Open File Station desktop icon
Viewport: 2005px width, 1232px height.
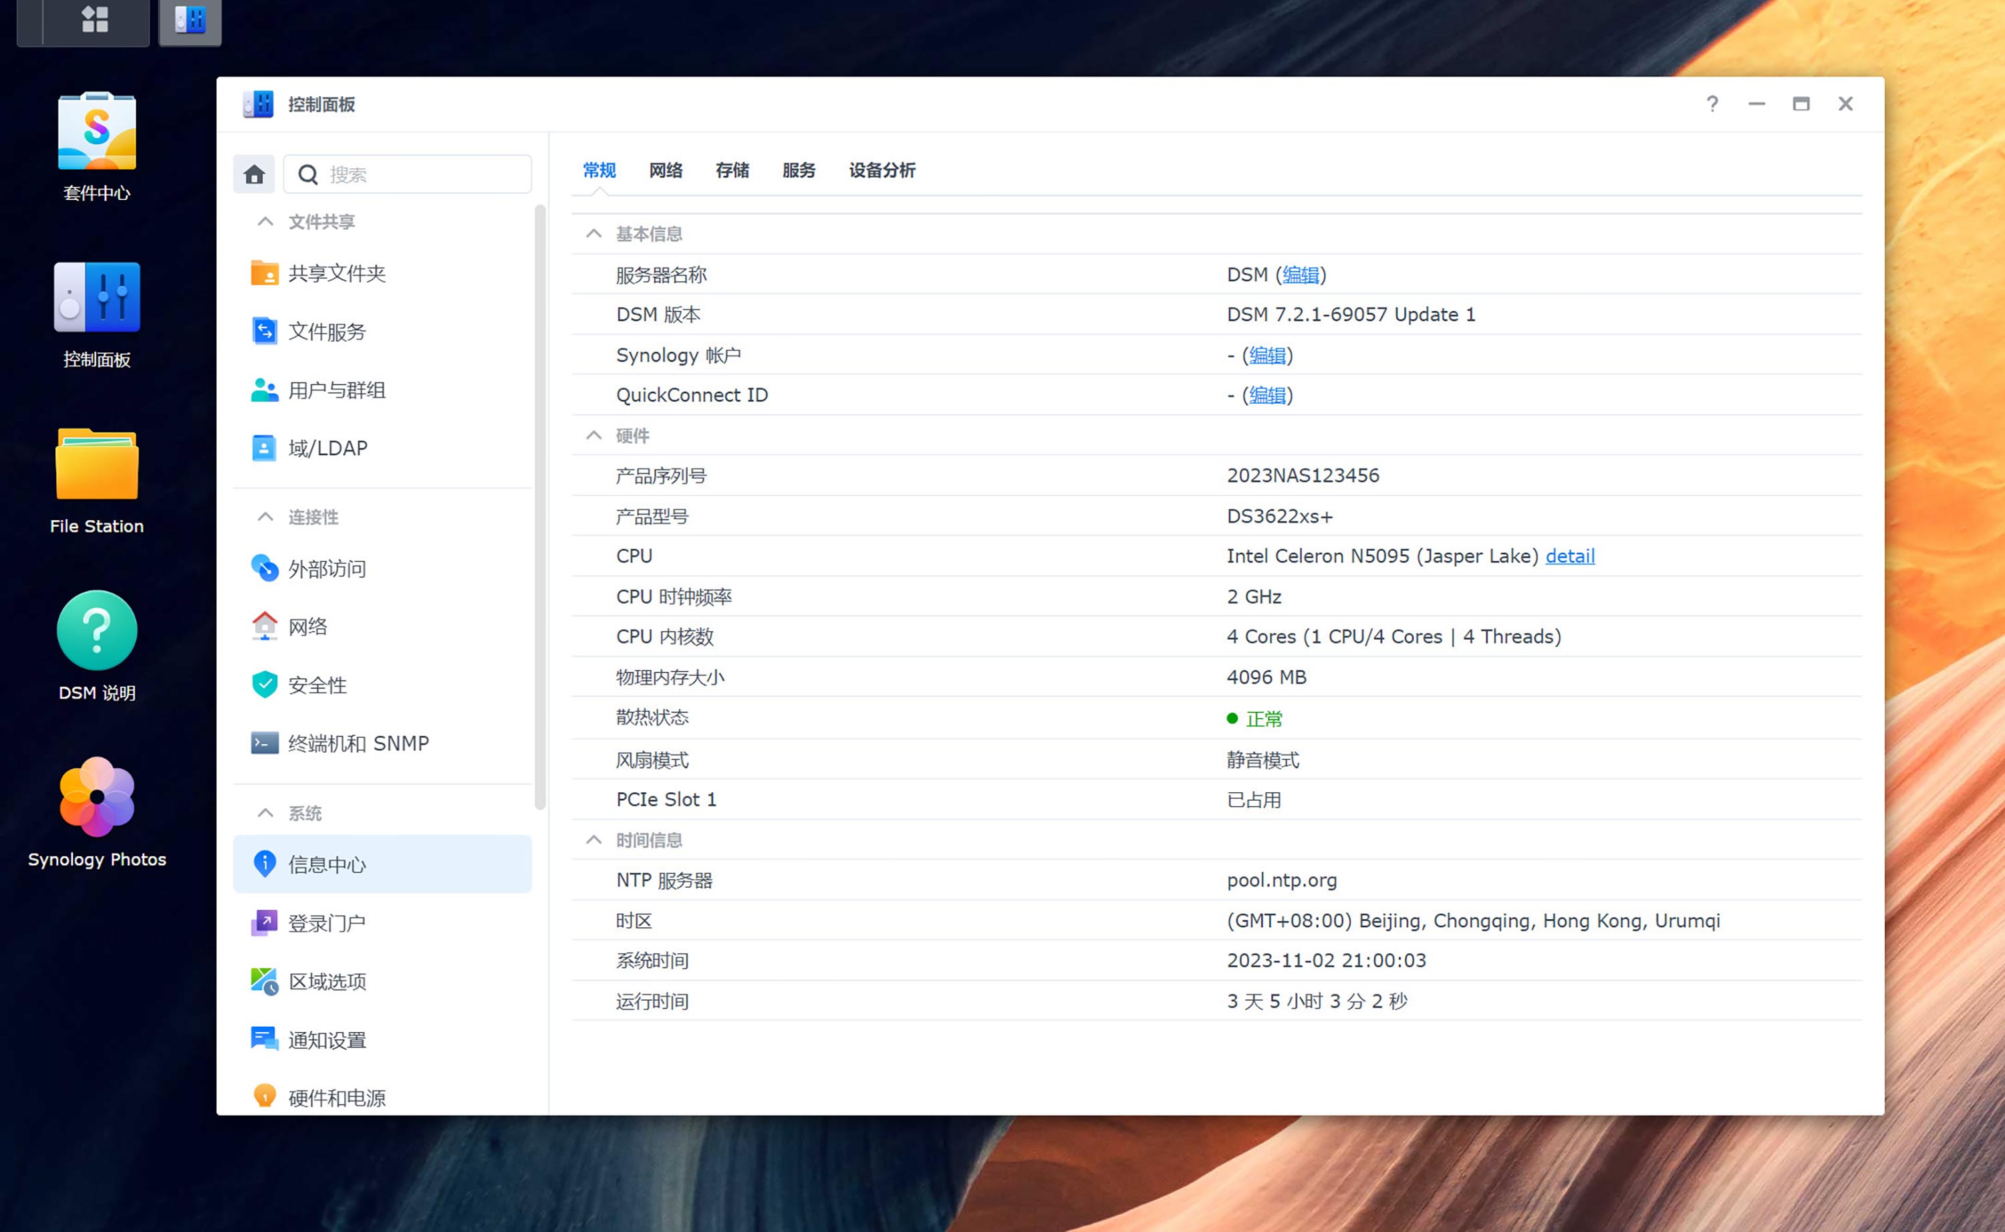(x=97, y=481)
